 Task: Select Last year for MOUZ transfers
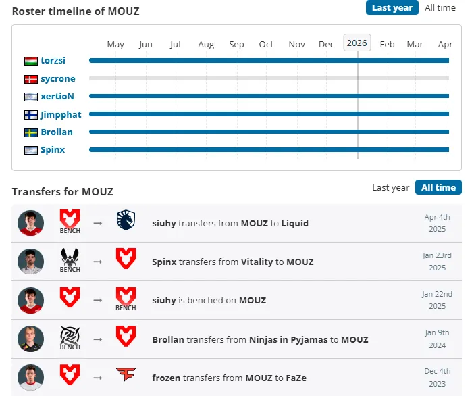click(390, 188)
